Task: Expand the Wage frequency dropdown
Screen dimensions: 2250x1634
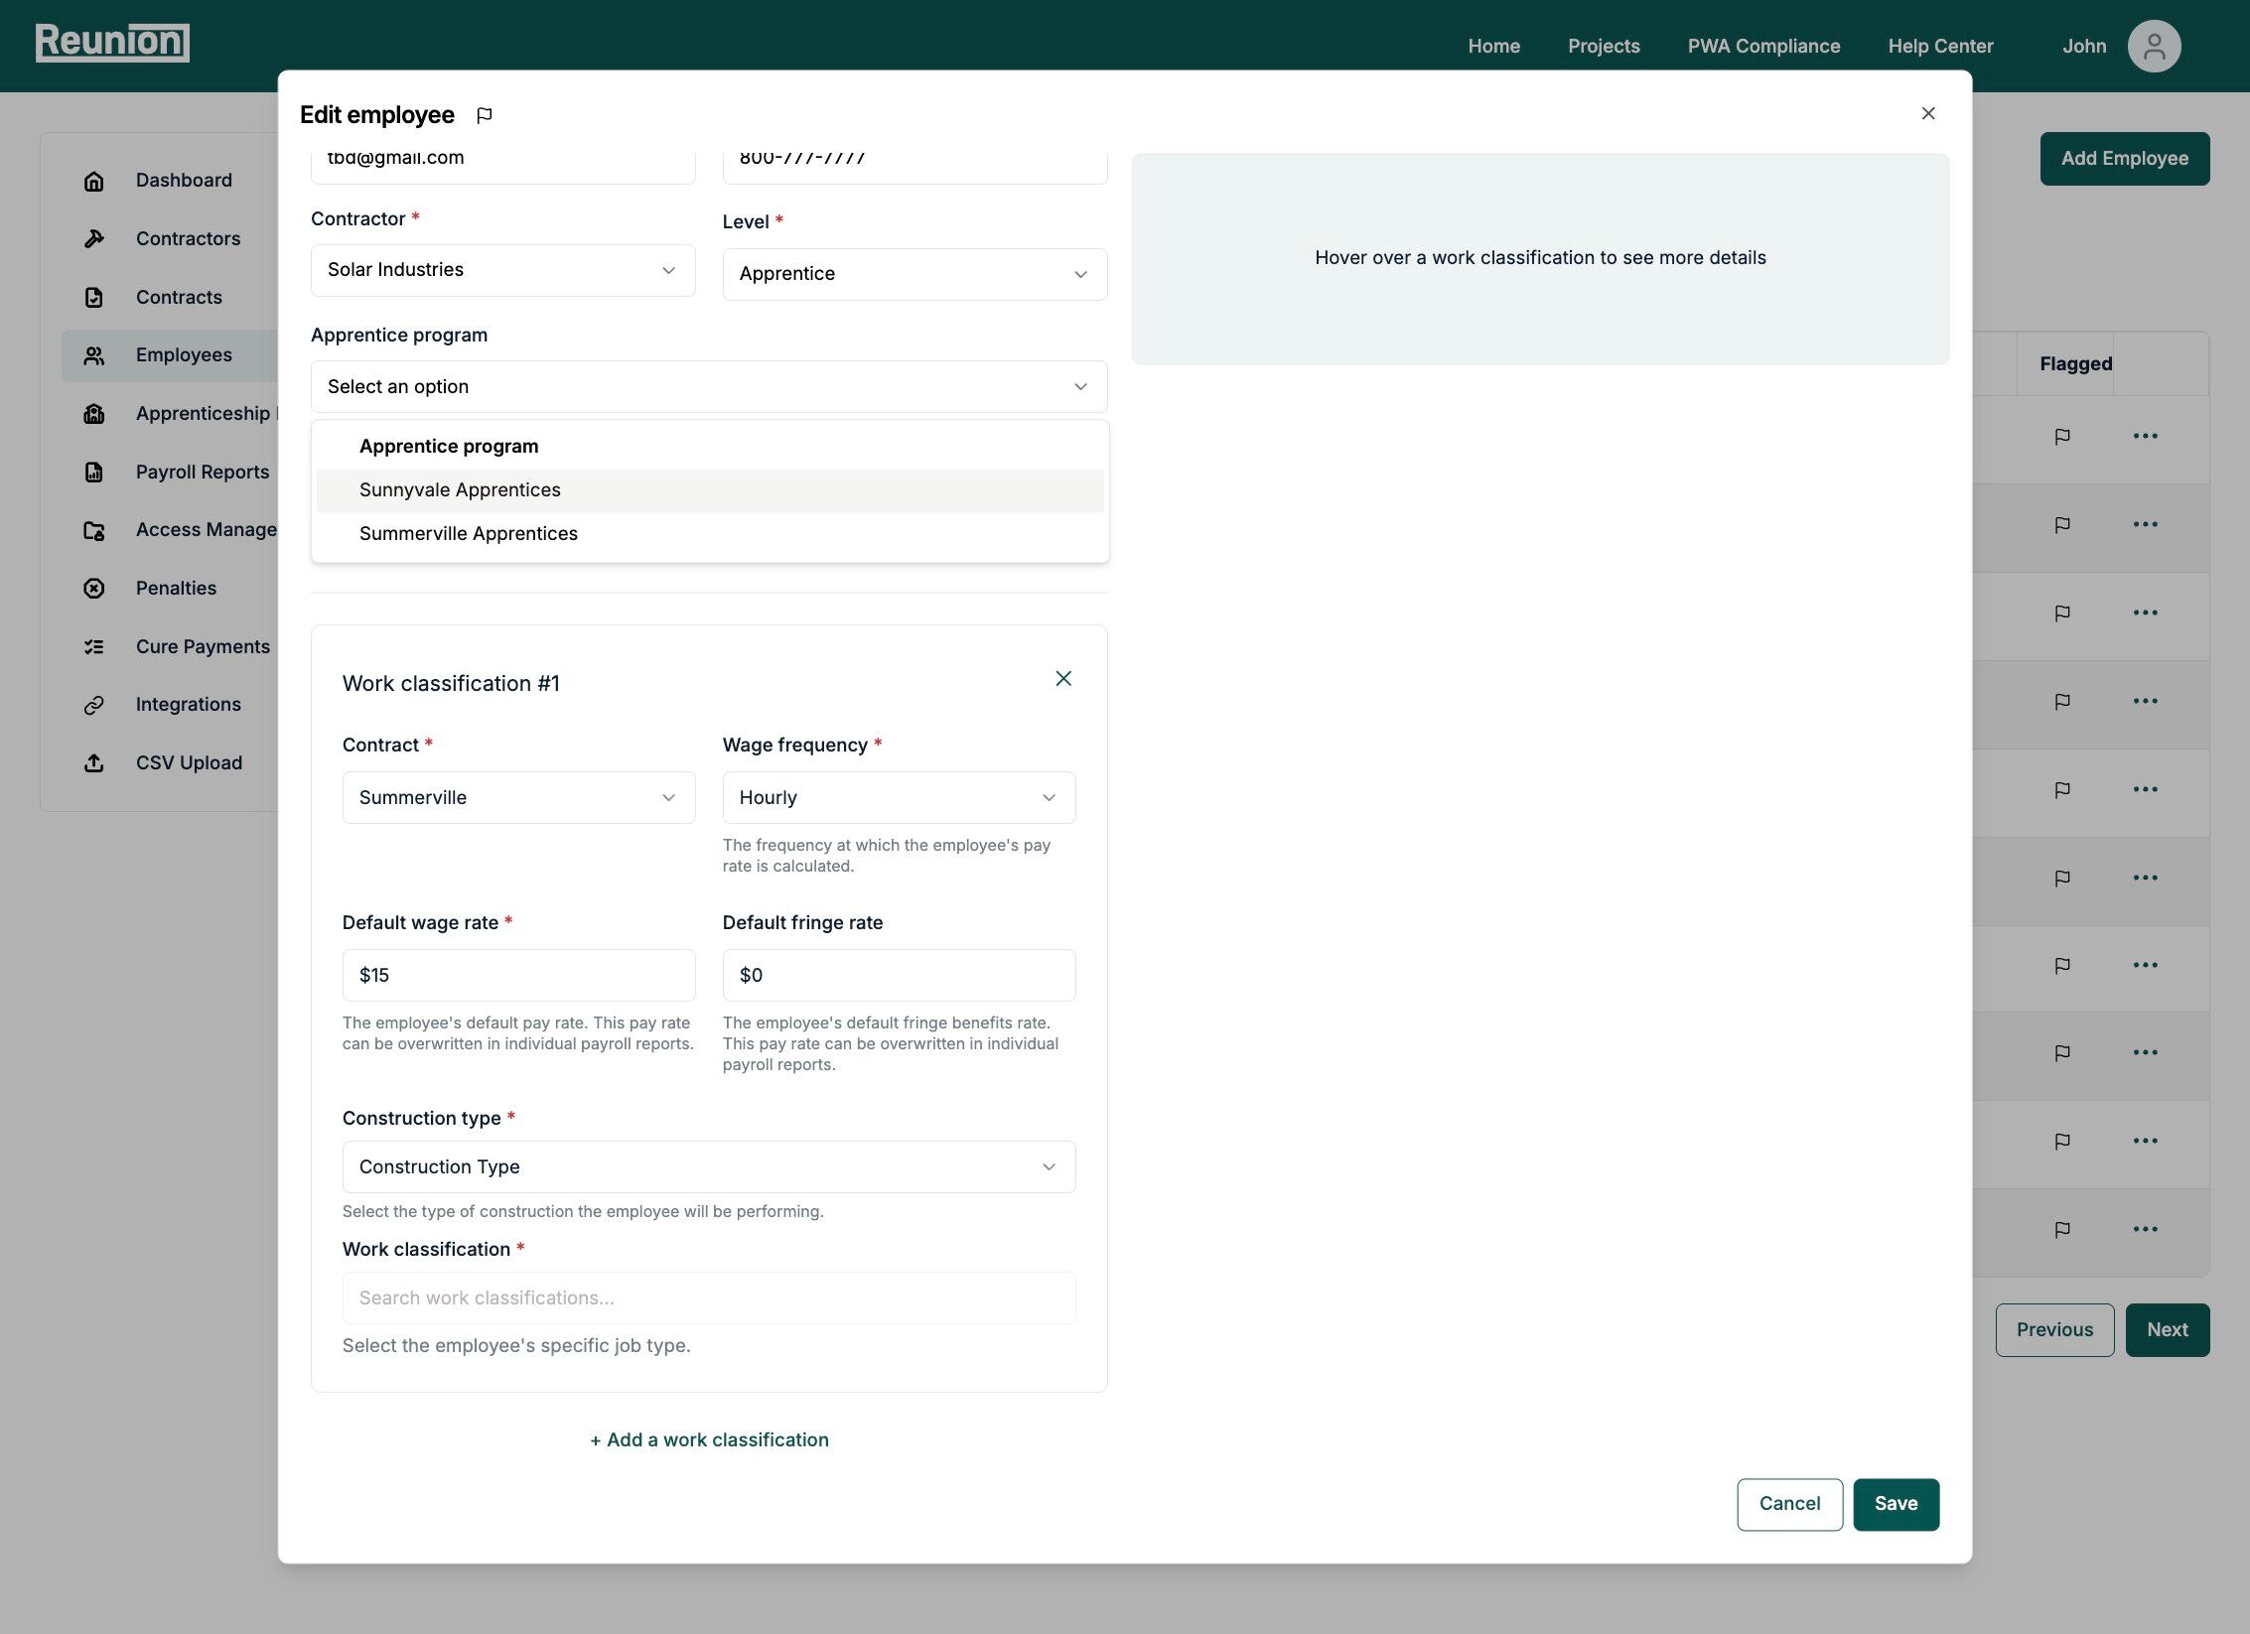Action: click(898, 797)
